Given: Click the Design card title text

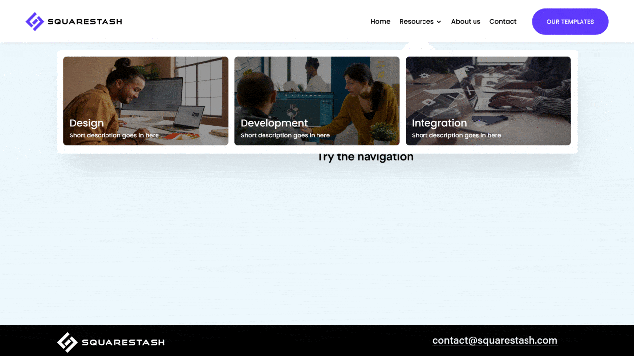Looking at the screenshot, I should pyautogui.click(x=87, y=123).
